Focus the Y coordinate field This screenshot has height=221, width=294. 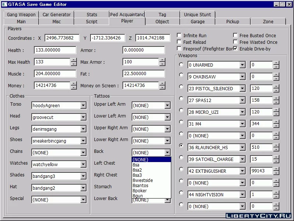(107, 38)
